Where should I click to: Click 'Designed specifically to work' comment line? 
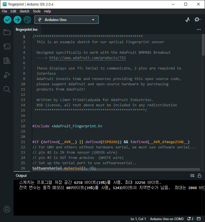103,53
